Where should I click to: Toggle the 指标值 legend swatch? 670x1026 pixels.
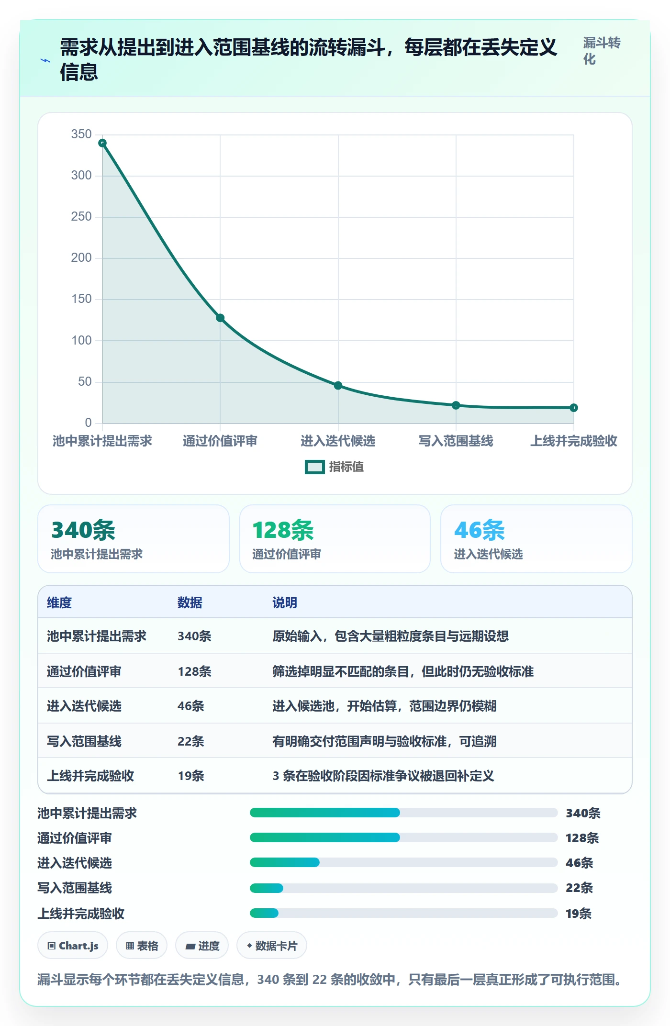314,467
